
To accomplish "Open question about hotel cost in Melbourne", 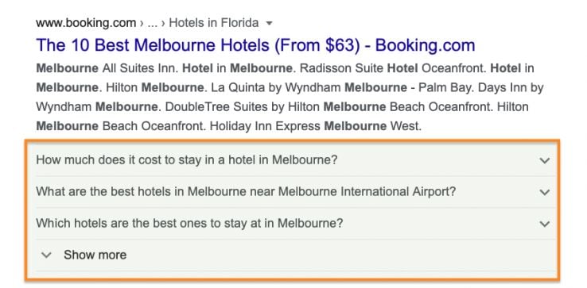I will 187,160.
